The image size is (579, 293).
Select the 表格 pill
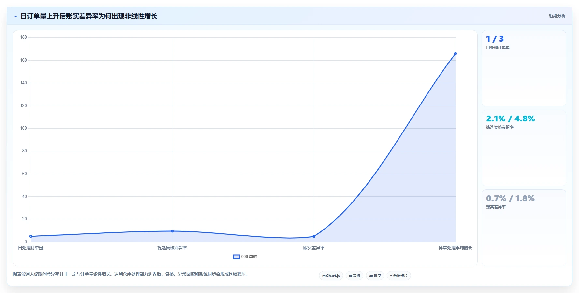pyautogui.click(x=355, y=276)
